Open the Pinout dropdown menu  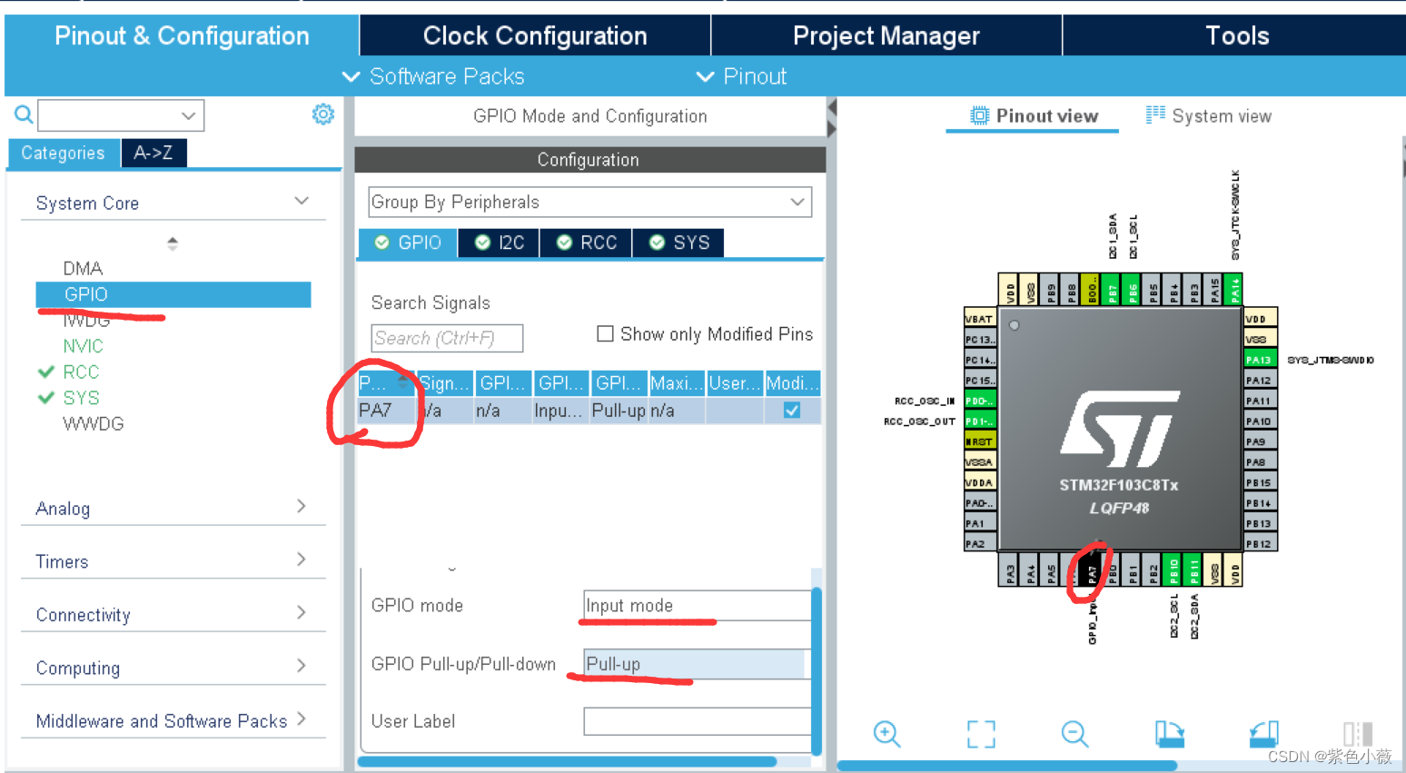pos(741,76)
